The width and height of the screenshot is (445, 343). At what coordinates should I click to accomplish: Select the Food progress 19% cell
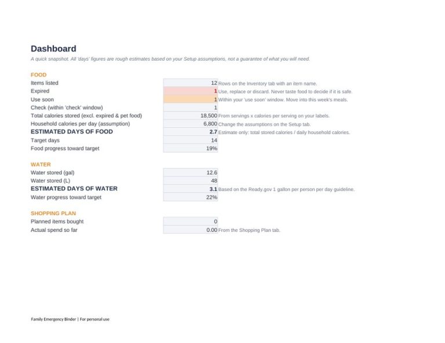click(191, 149)
